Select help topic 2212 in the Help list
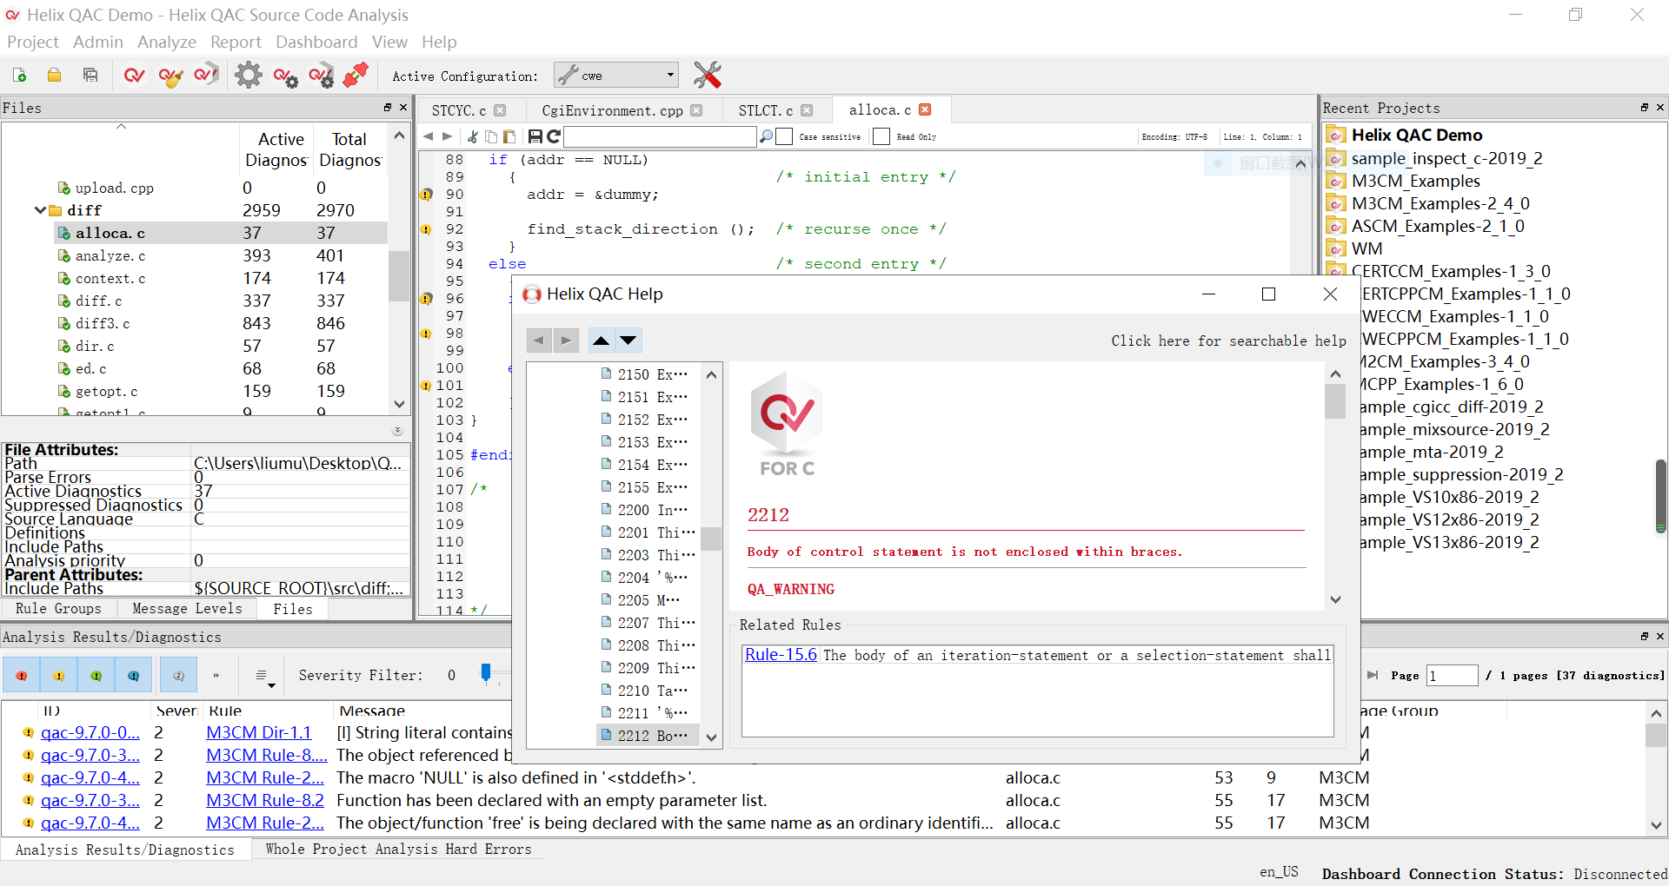Viewport: 1669px width, 886px height. pyautogui.click(x=646, y=736)
